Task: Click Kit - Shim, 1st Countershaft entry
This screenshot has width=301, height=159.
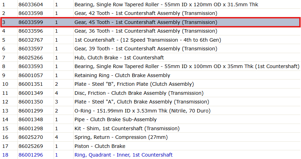Action: click(x=127, y=128)
